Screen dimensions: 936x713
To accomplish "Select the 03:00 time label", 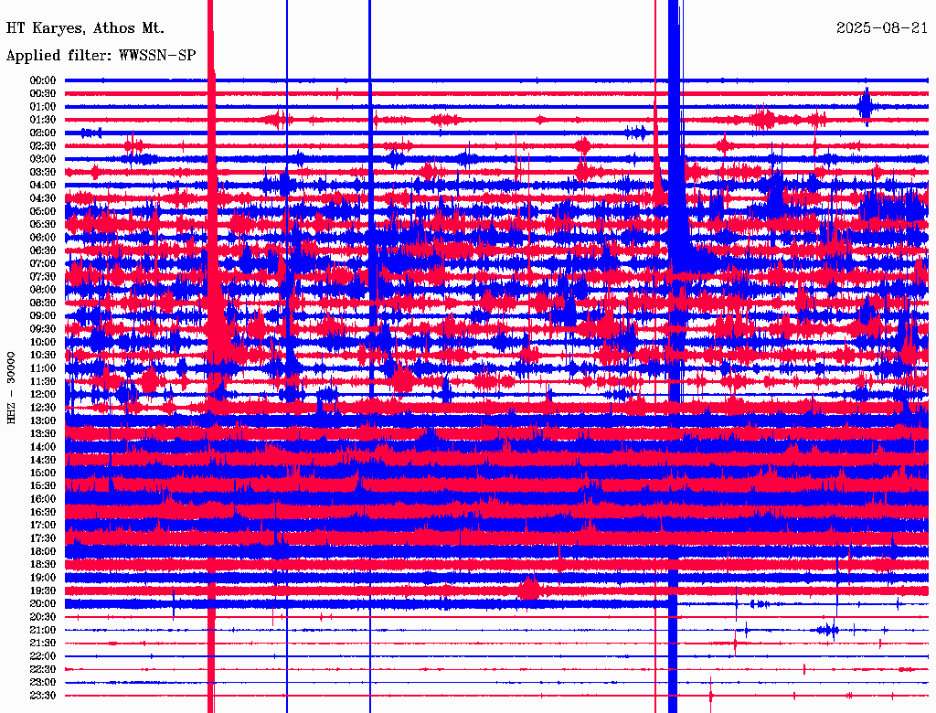I will pos(43,159).
